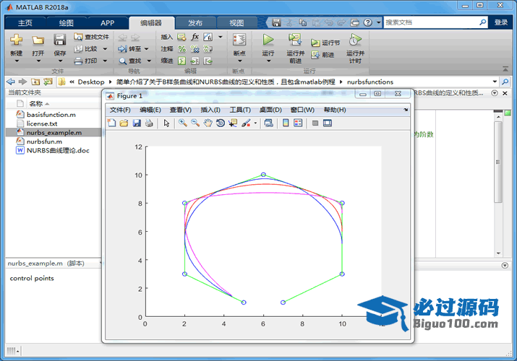Toggle the pan hand tool

(208, 123)
